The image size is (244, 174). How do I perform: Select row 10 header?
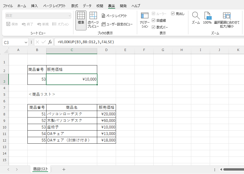point(4,127)
